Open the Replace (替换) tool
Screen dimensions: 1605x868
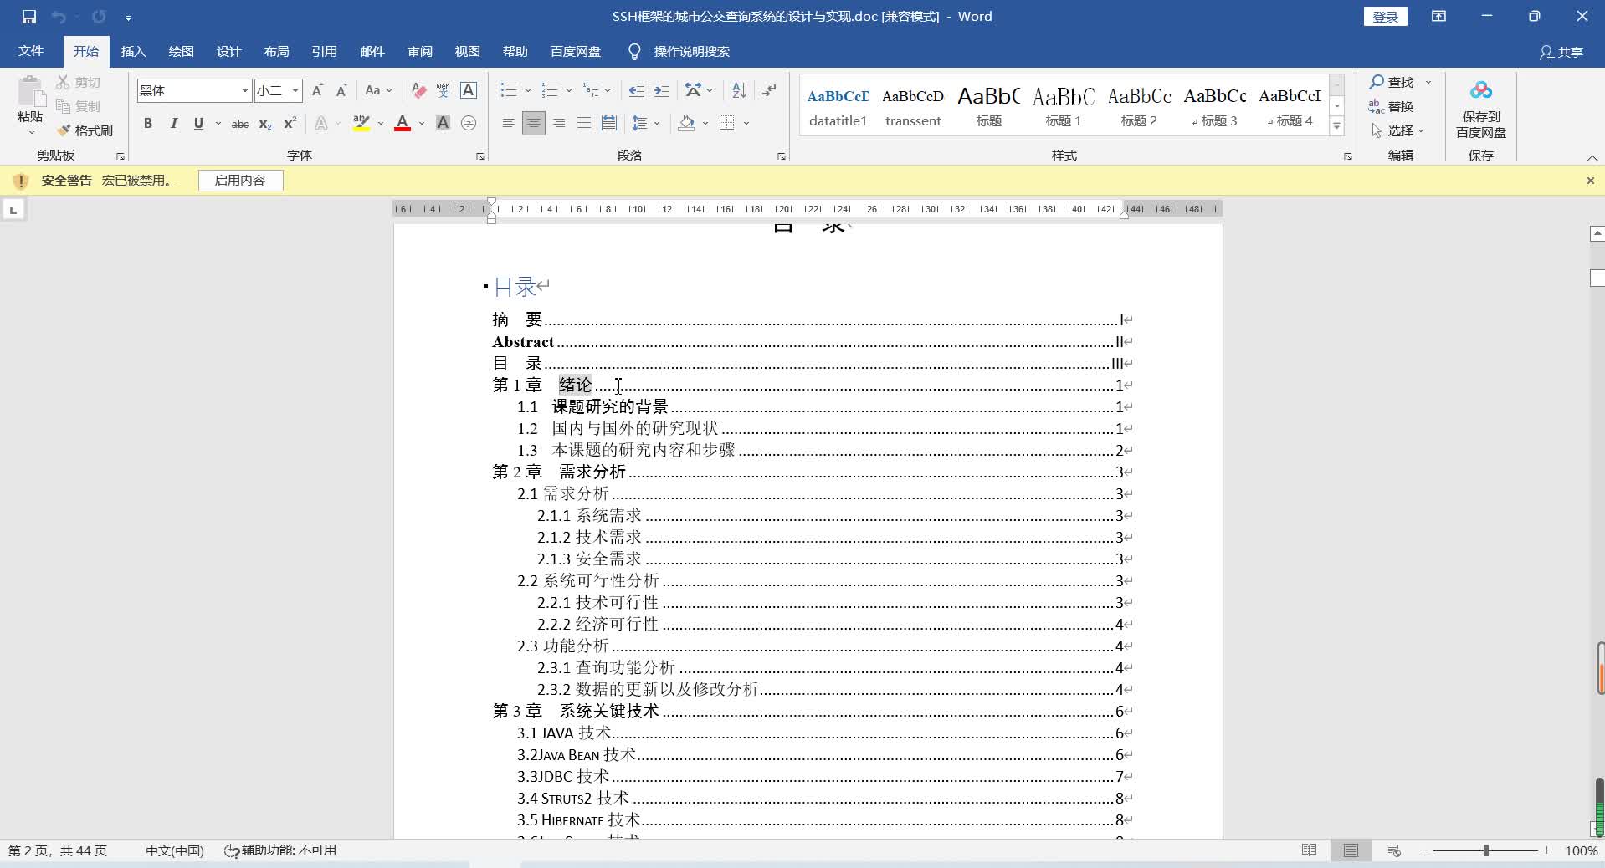pyautogui.click(x=1398, y=106)
